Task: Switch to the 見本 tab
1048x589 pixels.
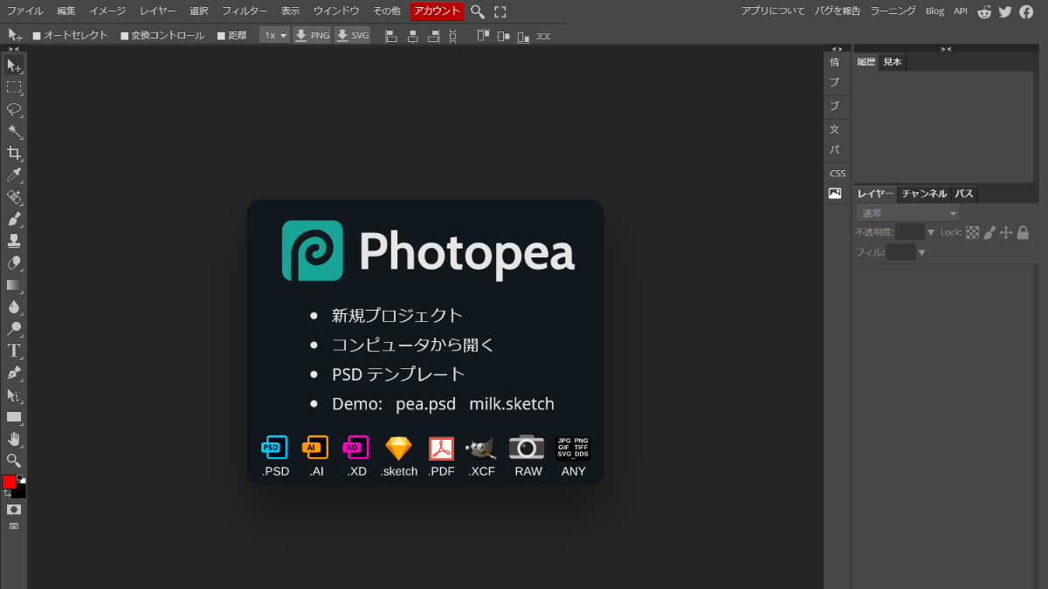Action: point(892,62)
